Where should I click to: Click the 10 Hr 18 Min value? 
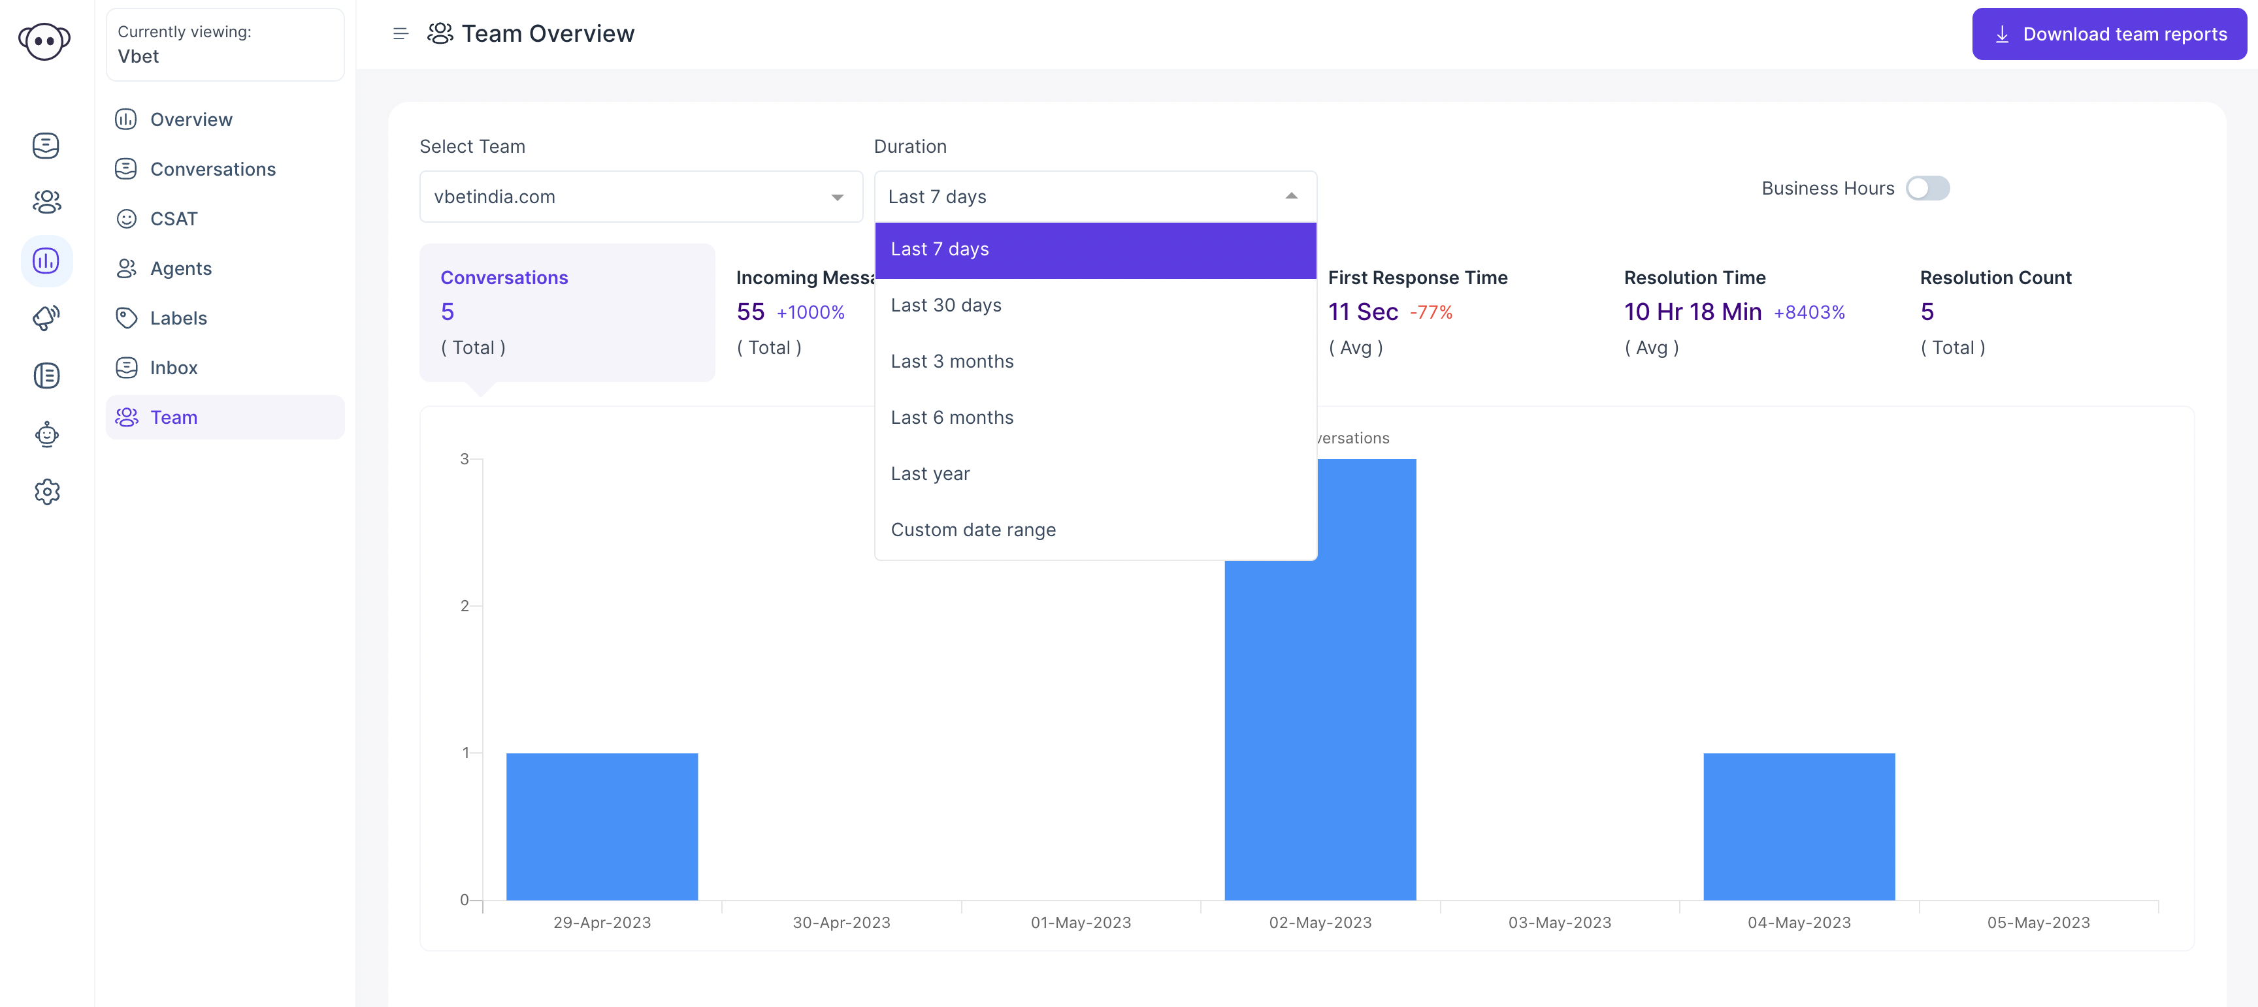(1693, 312)
